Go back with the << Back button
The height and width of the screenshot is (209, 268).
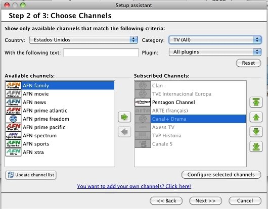coord(166,201)
